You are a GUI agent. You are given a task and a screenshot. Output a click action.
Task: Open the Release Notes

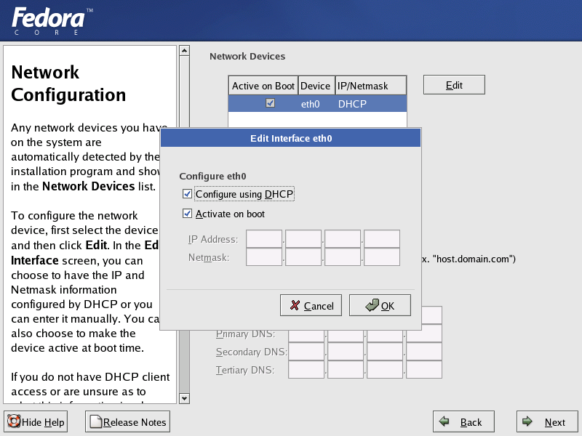point(128,421)
